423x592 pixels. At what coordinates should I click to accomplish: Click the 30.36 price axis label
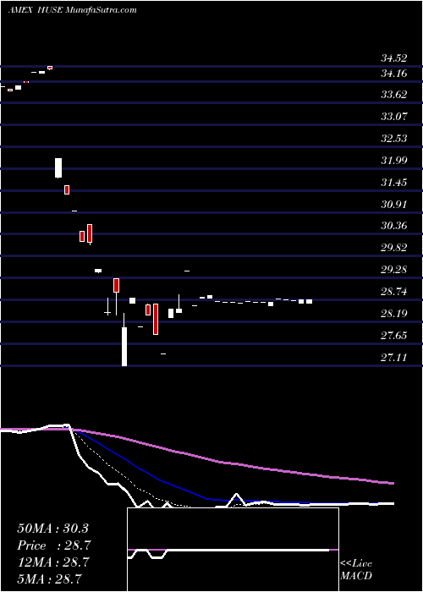point(394,226)
